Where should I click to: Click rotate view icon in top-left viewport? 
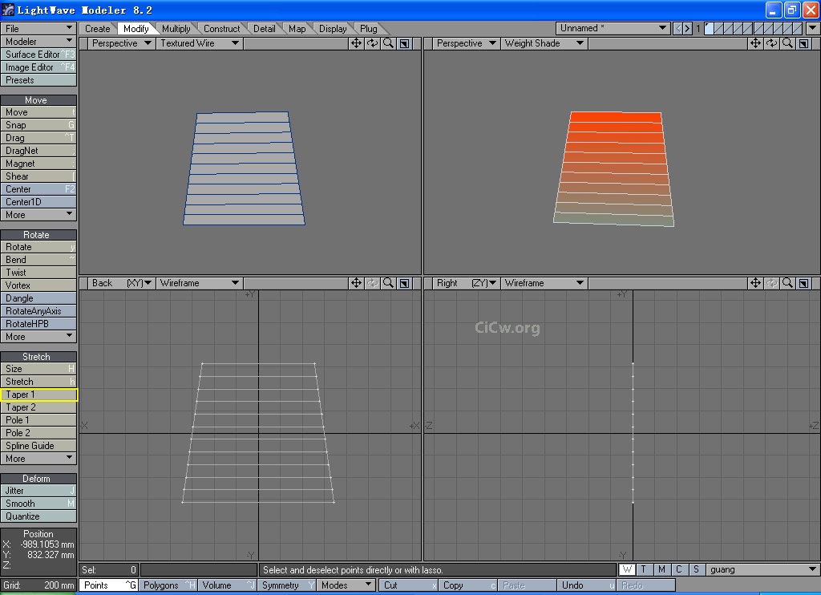point(372,43)
